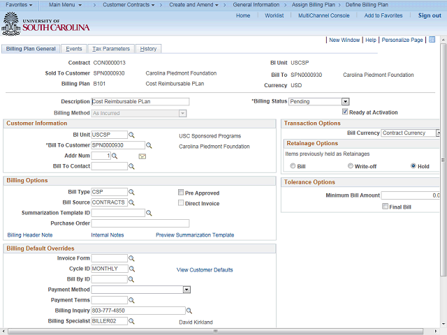The height and width of the screenshot is (335, 447).
Task: Enable the Pre Approved checkbox
Action: [181, 193]
